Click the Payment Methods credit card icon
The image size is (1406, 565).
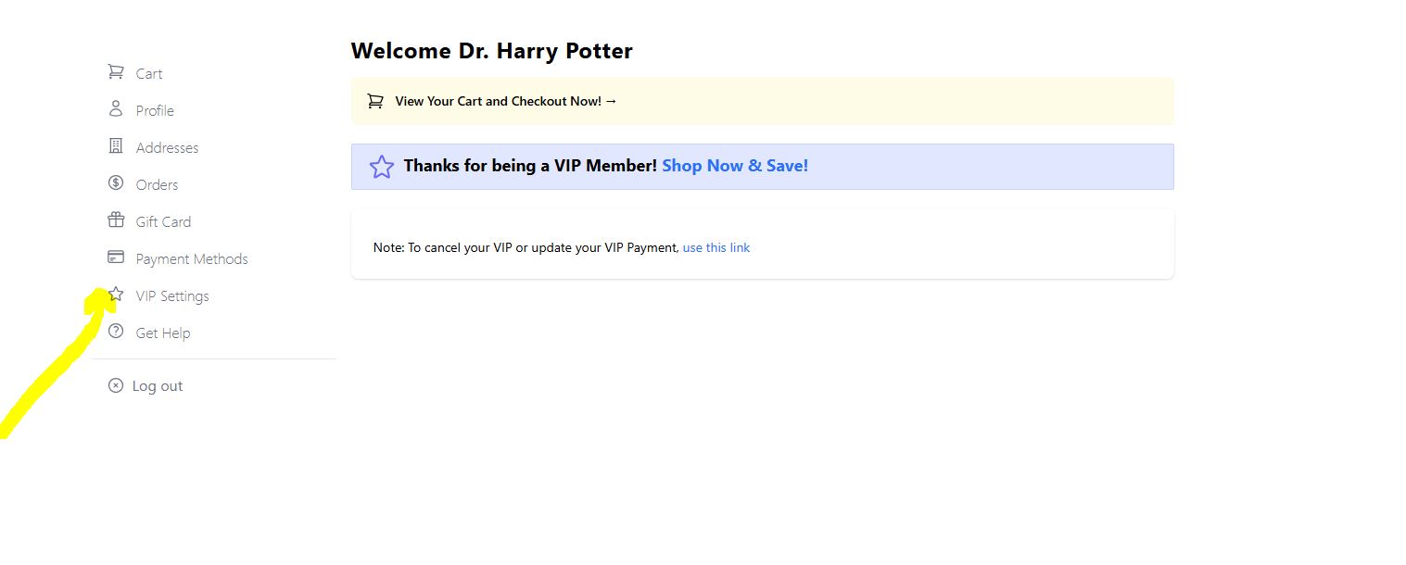point(116,257)
